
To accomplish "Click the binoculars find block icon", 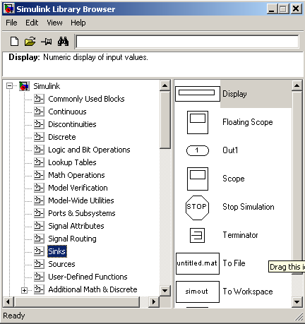I will [x=63, y=42].
